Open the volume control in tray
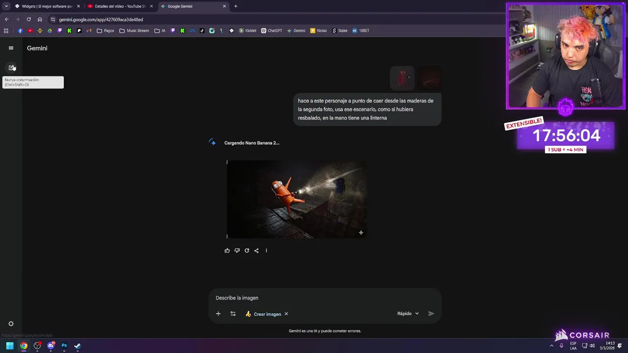 coord(592,346)
